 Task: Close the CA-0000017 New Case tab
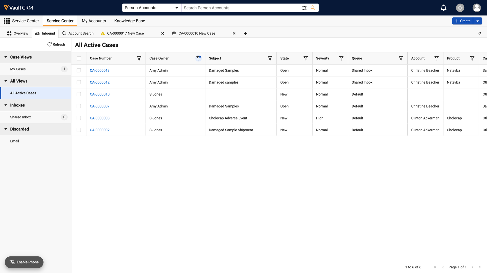click(x=163, y=33)
